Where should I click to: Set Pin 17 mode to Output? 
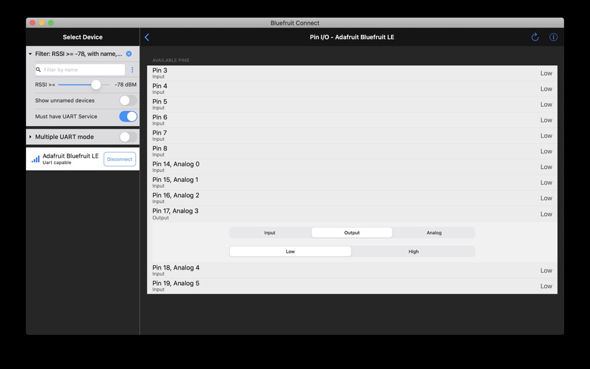(x=352, y=233)
